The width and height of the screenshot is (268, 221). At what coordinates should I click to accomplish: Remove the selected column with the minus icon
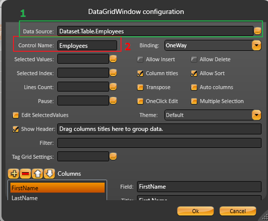coord(25,174)
